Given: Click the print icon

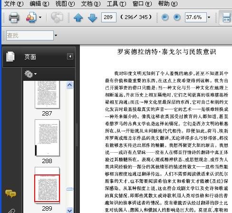Looking at the screenshot, I should tap(14, 17).
